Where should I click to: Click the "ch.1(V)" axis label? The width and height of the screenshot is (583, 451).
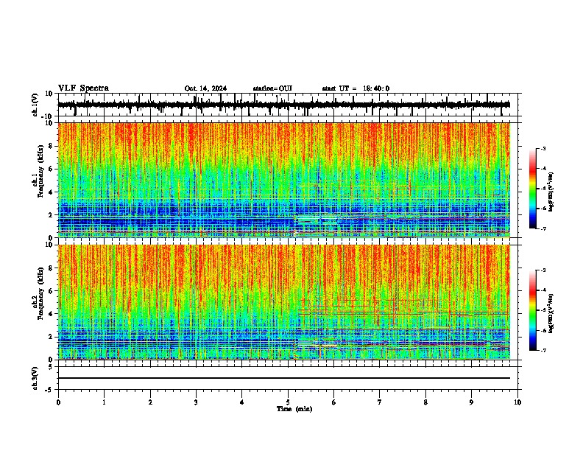point(35,105)
